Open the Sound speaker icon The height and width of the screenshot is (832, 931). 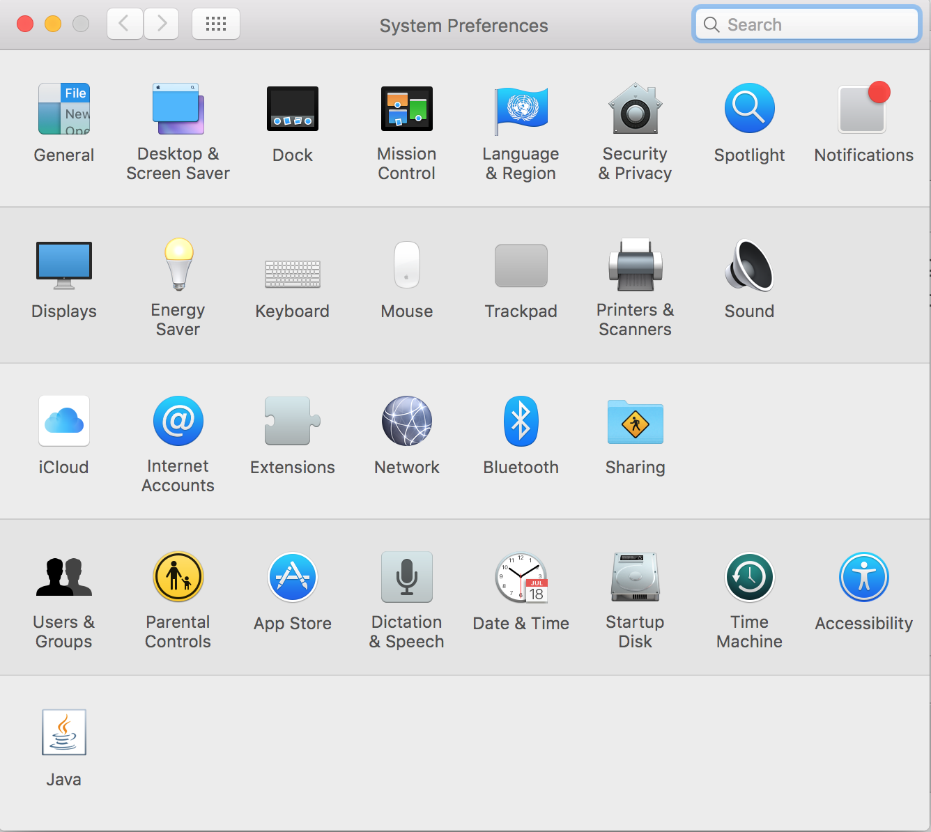(750, 265)
